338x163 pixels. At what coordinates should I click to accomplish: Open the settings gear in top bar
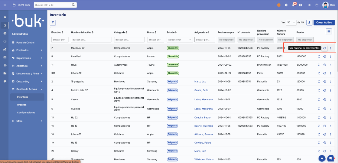point(286,5)
